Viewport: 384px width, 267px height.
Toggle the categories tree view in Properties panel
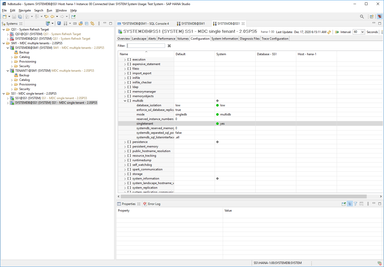click(350, 204)
